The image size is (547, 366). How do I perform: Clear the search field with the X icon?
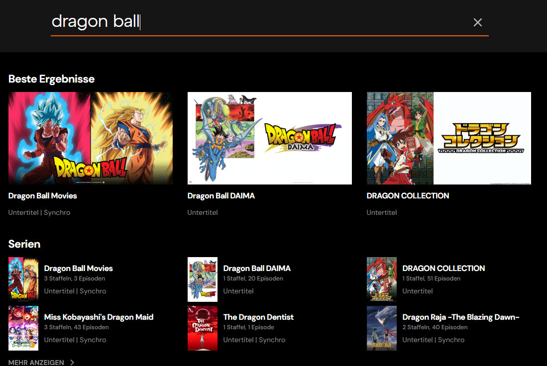click(x=477, y=22)
